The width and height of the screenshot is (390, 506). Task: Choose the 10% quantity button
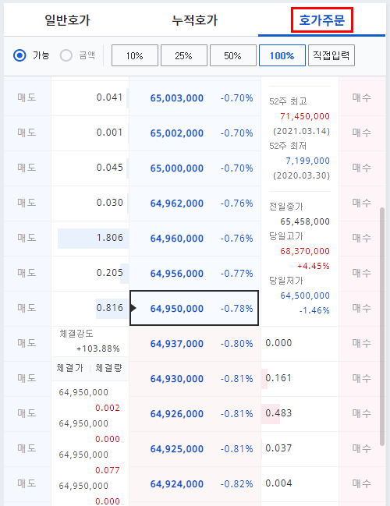pos(135,55)
